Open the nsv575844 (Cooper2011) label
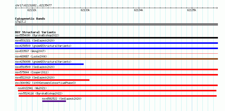The image size is (225, 111). coord(32,72)
